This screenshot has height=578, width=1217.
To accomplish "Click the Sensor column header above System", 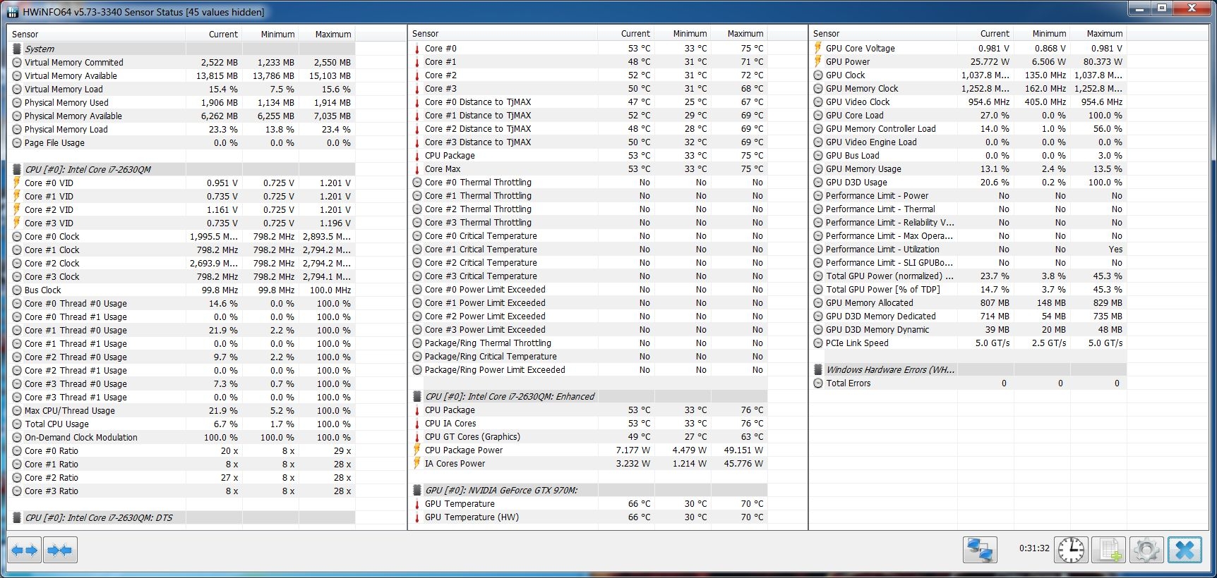I will click(97, 34).
